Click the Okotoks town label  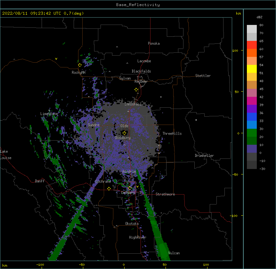click(x=132, y=224)
